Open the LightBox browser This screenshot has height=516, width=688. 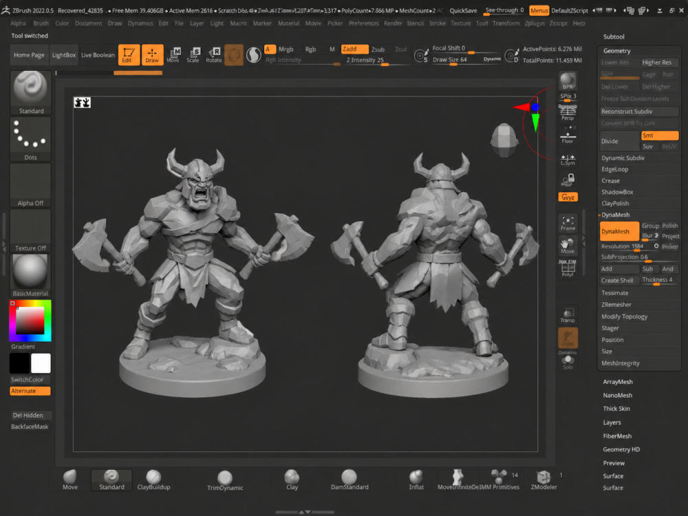(x=64, y=55)
